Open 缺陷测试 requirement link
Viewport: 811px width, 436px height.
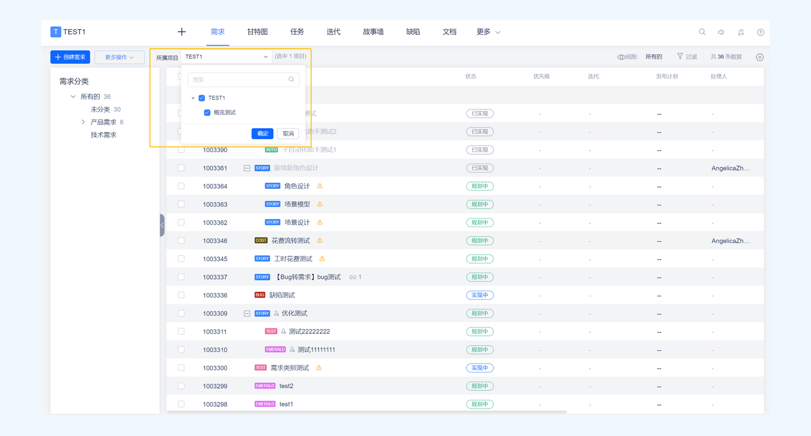(x=282, y=295)
